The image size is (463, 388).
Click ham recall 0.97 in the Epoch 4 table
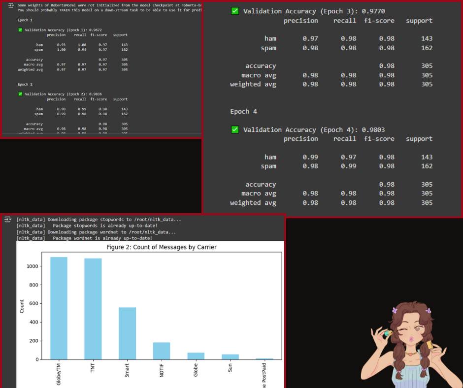[348, 157]
